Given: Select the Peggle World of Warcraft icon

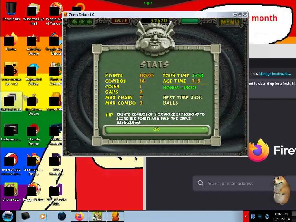Looking at the screenshot, I should (x=54, y=14).
